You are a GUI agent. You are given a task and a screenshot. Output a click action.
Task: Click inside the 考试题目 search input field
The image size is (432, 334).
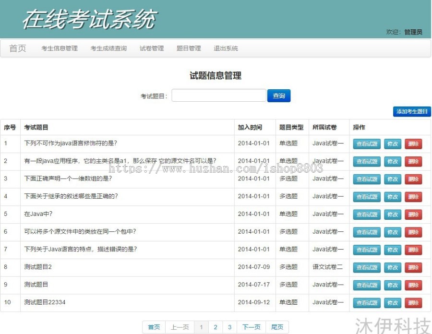(x=218, y=95)
